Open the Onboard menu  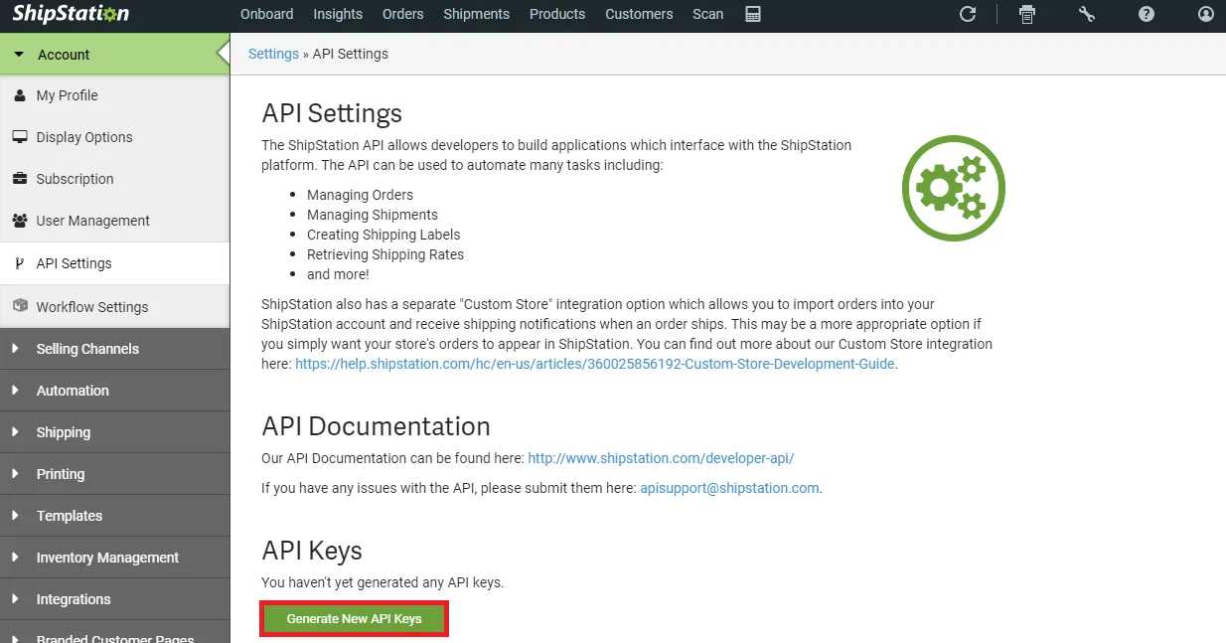(266, 14)
